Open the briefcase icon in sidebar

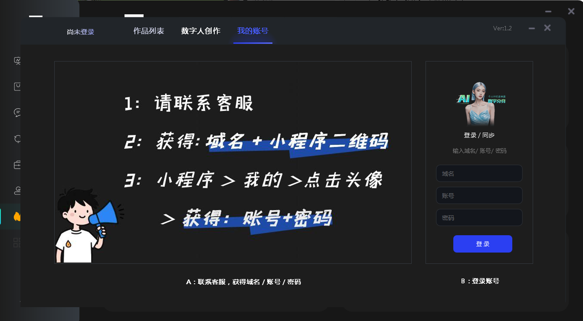[17, 165]
